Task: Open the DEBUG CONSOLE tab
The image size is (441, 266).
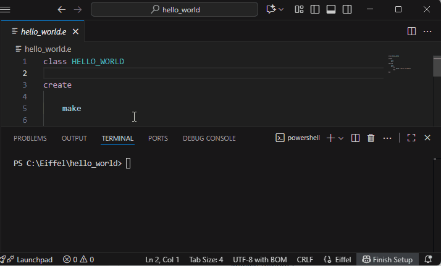Action: click(x=209, y=138)
